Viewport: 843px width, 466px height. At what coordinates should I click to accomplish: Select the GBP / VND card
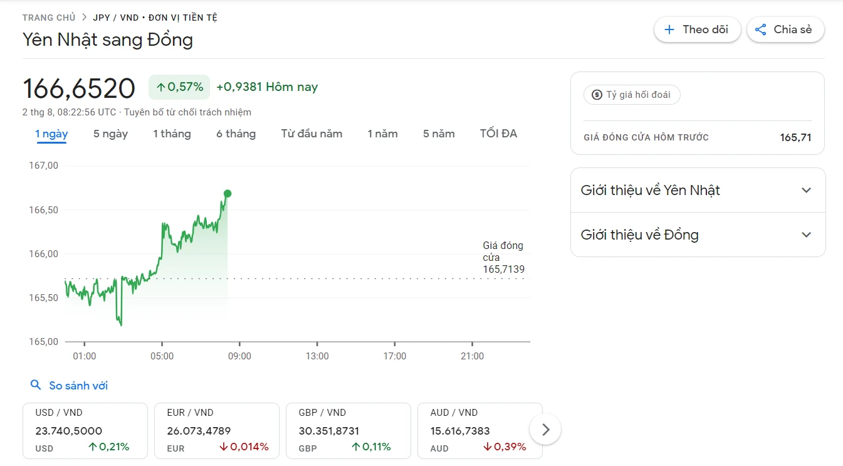click(348, 430)
